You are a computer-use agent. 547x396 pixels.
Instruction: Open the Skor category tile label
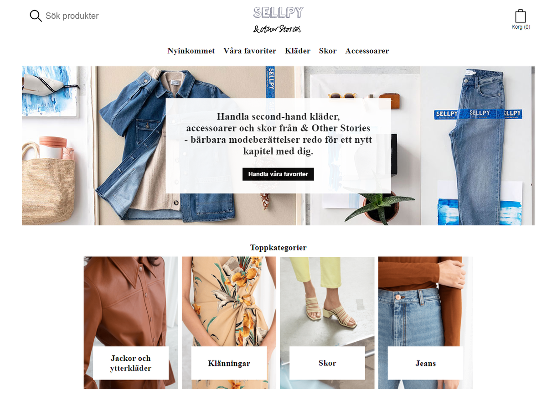pyautogui.click(x=327, y=363)
